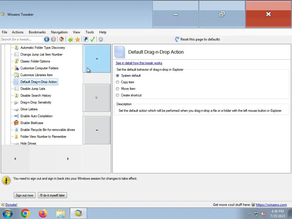Click the Recycle Bin for removable drives icon

click(17, 130)
